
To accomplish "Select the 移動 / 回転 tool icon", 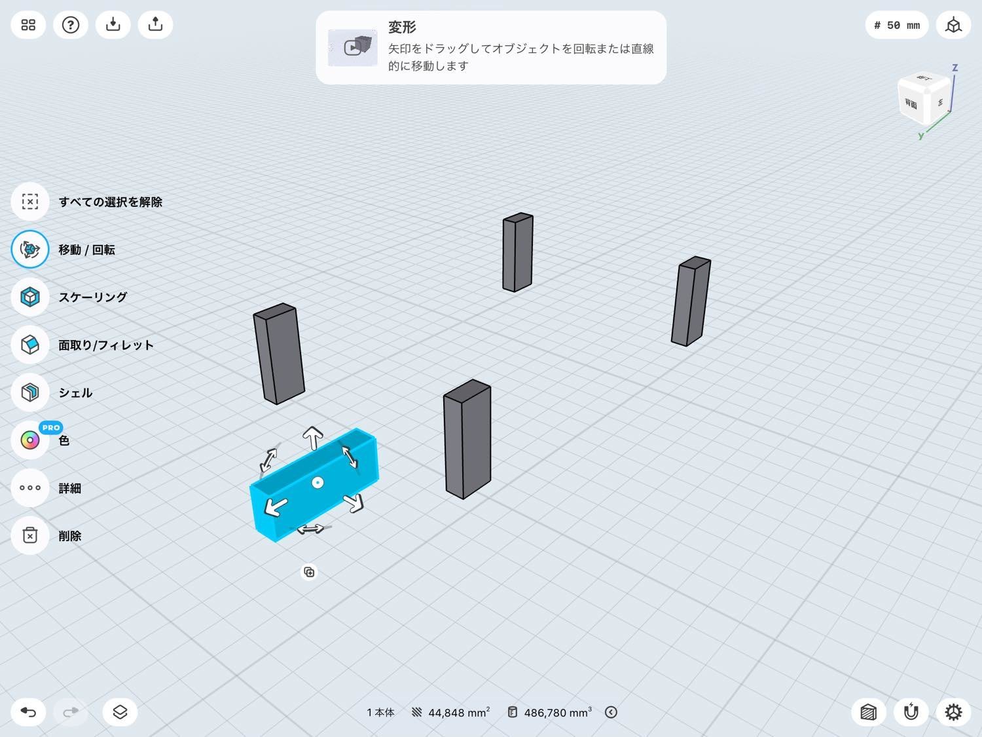I will [x=30, y=250].
